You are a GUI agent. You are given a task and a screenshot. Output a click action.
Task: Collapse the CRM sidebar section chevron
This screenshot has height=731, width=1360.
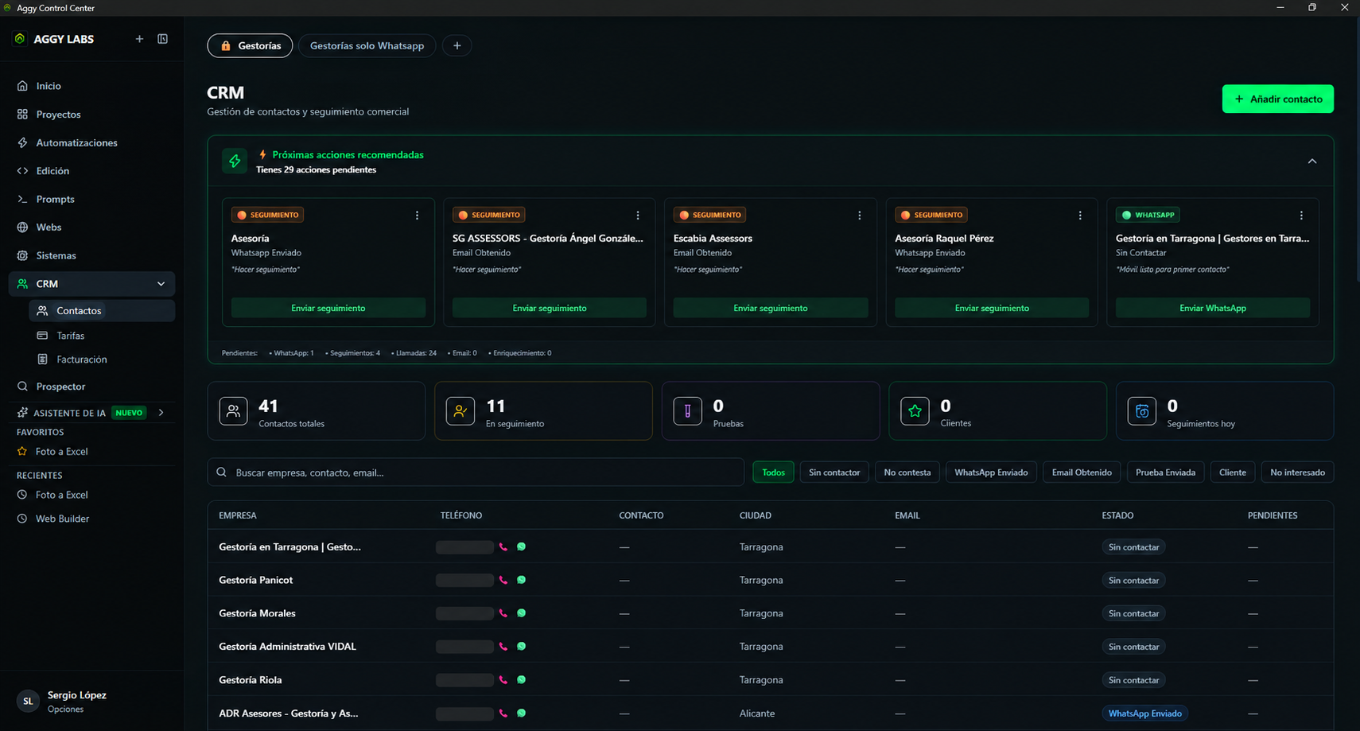[161, 284]
